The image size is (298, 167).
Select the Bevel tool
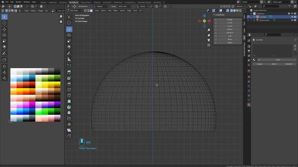[69, 84]
